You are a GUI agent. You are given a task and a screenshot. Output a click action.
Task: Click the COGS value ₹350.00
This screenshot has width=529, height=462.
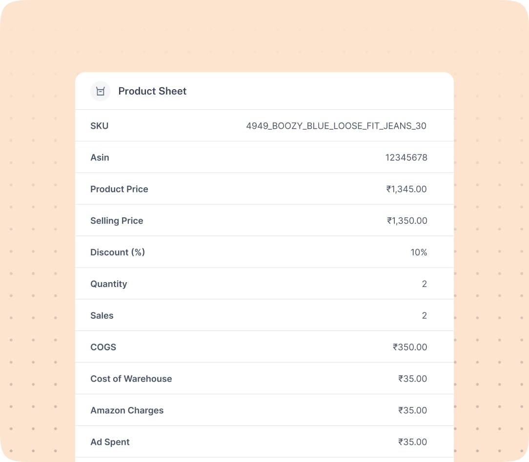(409, 347)
